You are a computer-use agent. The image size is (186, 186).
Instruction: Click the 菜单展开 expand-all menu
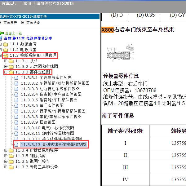click(10, 23)
